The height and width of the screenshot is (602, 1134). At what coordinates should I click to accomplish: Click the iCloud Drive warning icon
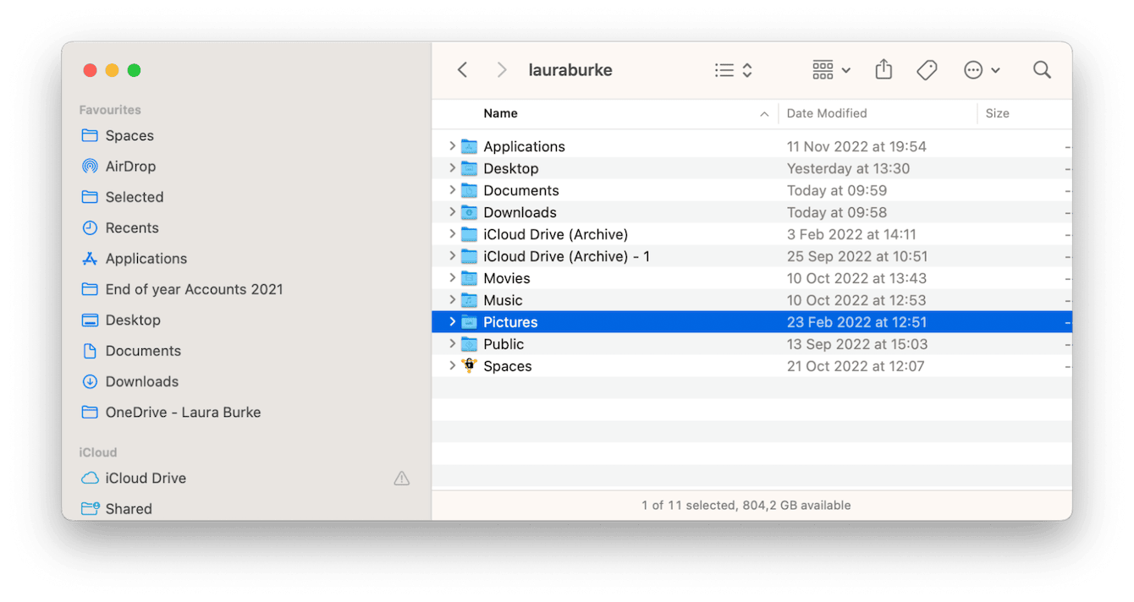click(402, 478)
